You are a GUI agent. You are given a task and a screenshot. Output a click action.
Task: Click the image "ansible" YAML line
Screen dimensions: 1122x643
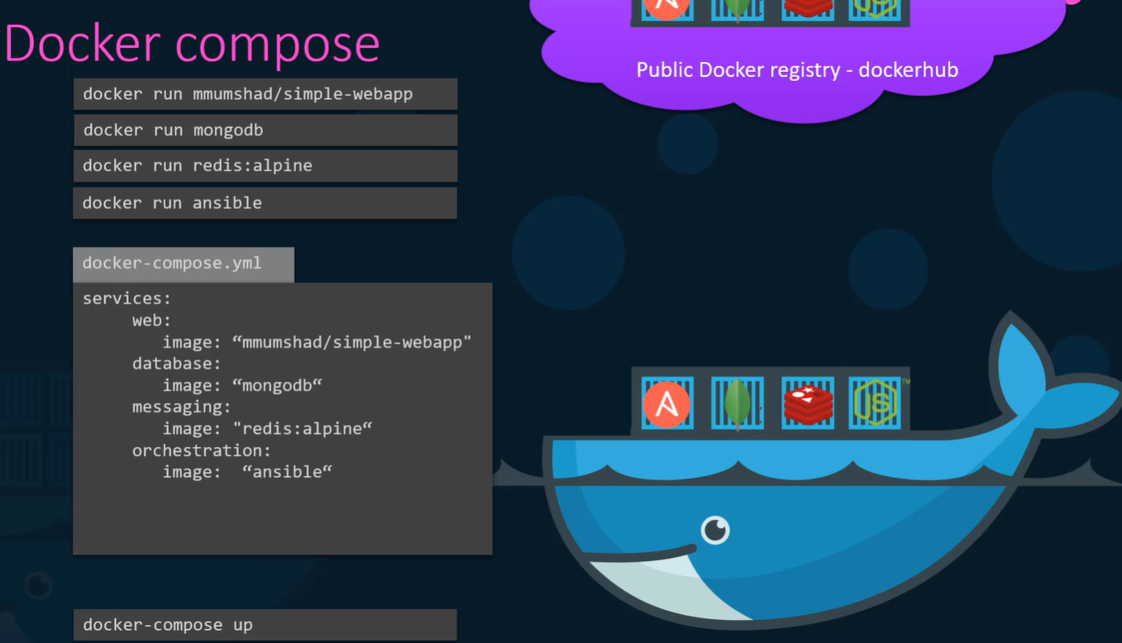coord(247,472)
